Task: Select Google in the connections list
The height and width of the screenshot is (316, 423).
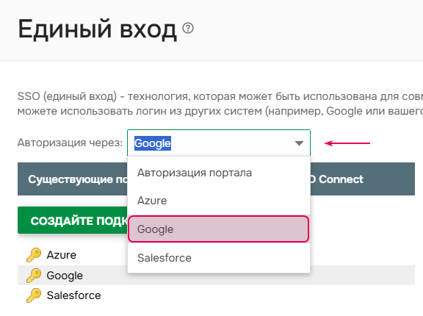Action: pos(65,276)
